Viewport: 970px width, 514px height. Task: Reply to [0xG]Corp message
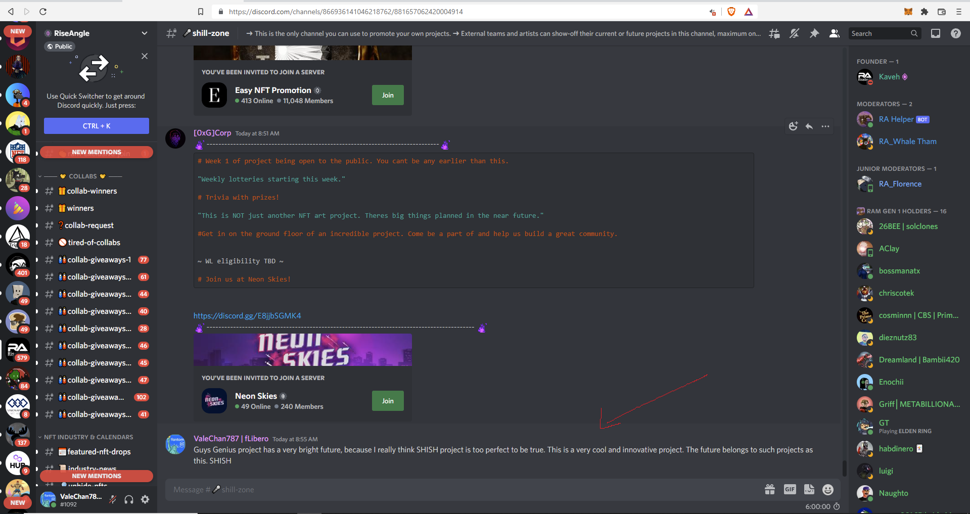pyautogui.click(x=809, y=126)
